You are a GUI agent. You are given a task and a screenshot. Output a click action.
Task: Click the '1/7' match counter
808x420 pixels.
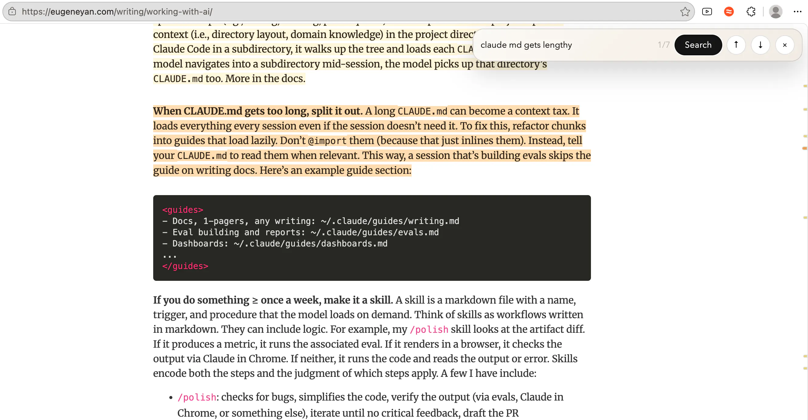(x=663, y=45)
